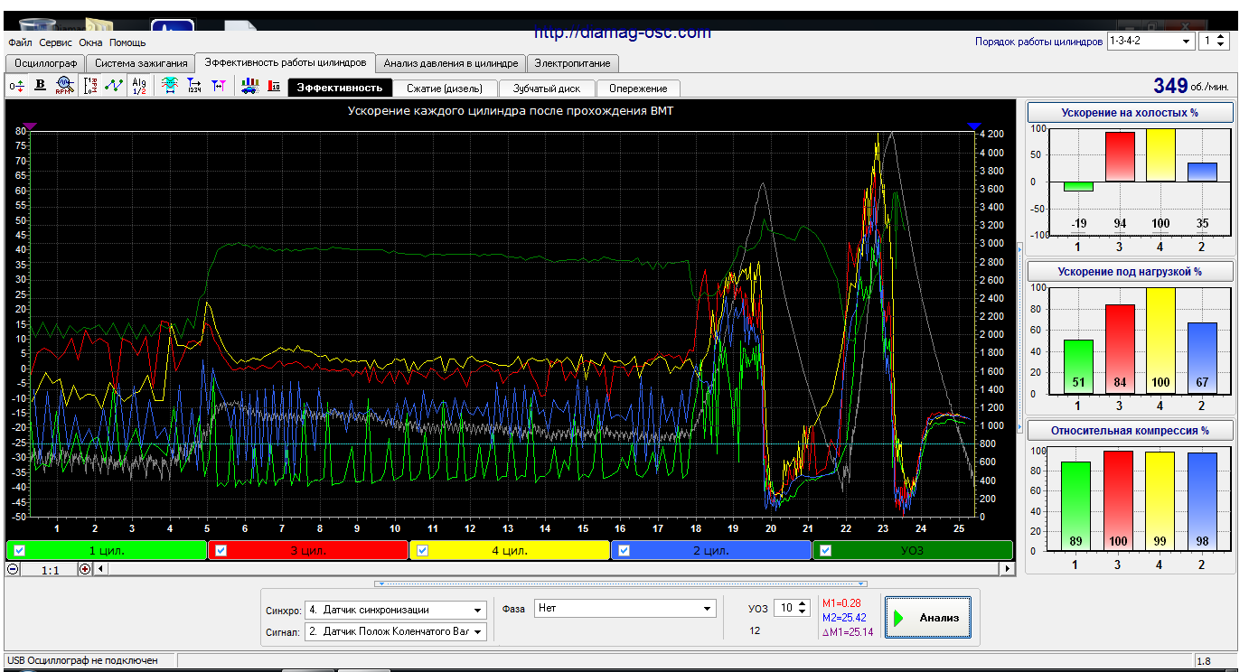Click the 3 цил. red legend bar
1249x672 pixels.
point(308,550)
